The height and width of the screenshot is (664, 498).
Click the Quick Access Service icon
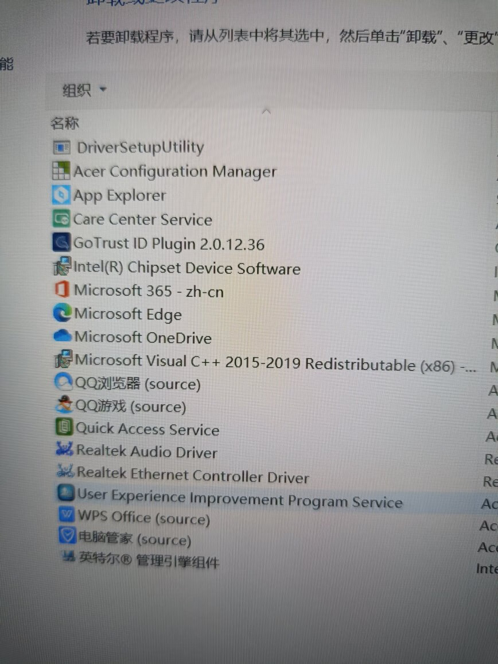click(64, 427)
